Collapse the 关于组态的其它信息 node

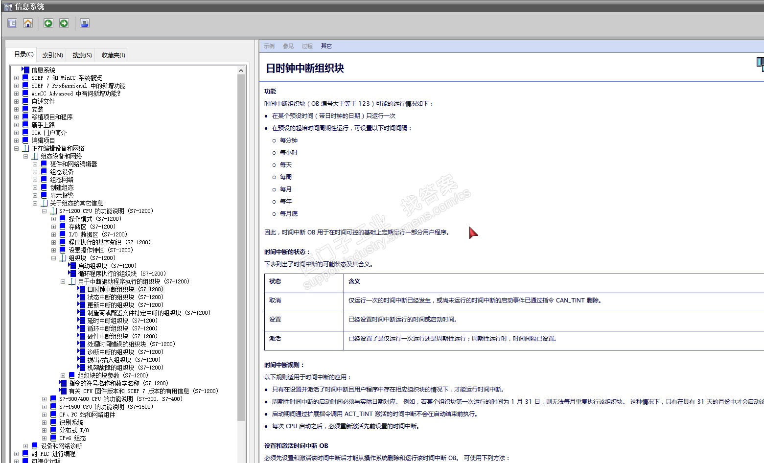point(35,203)
